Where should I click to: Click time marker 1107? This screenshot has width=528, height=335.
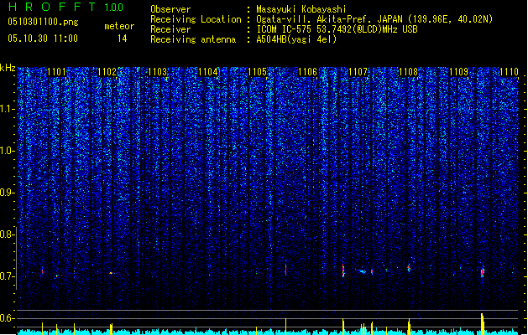358,72
